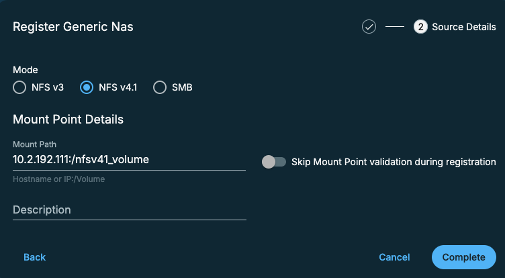The height and width of the screenshot is (278, 505).
Task: Click the "NFS v4.1" mode label text
Action: pos(118,87)
